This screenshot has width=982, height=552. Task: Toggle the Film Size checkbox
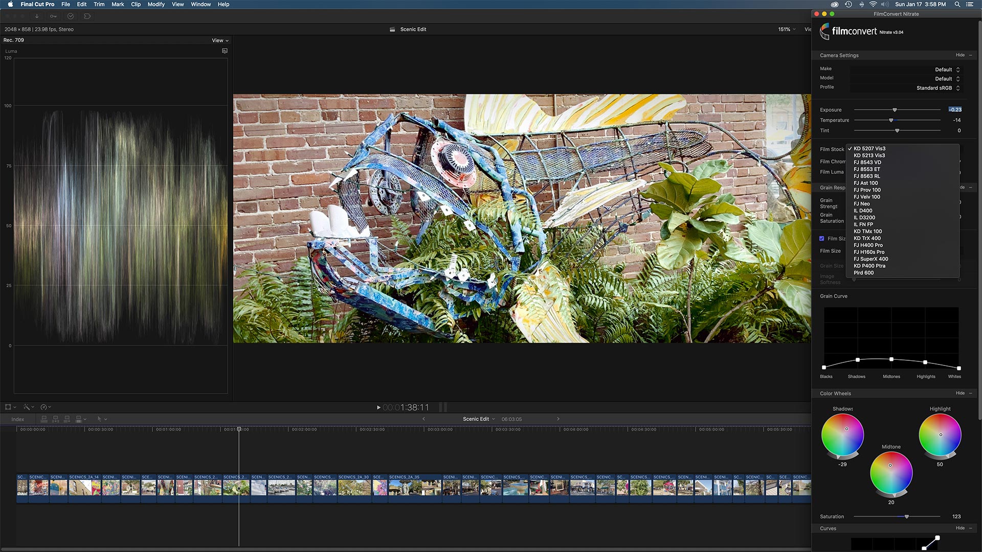coord(821,239)
